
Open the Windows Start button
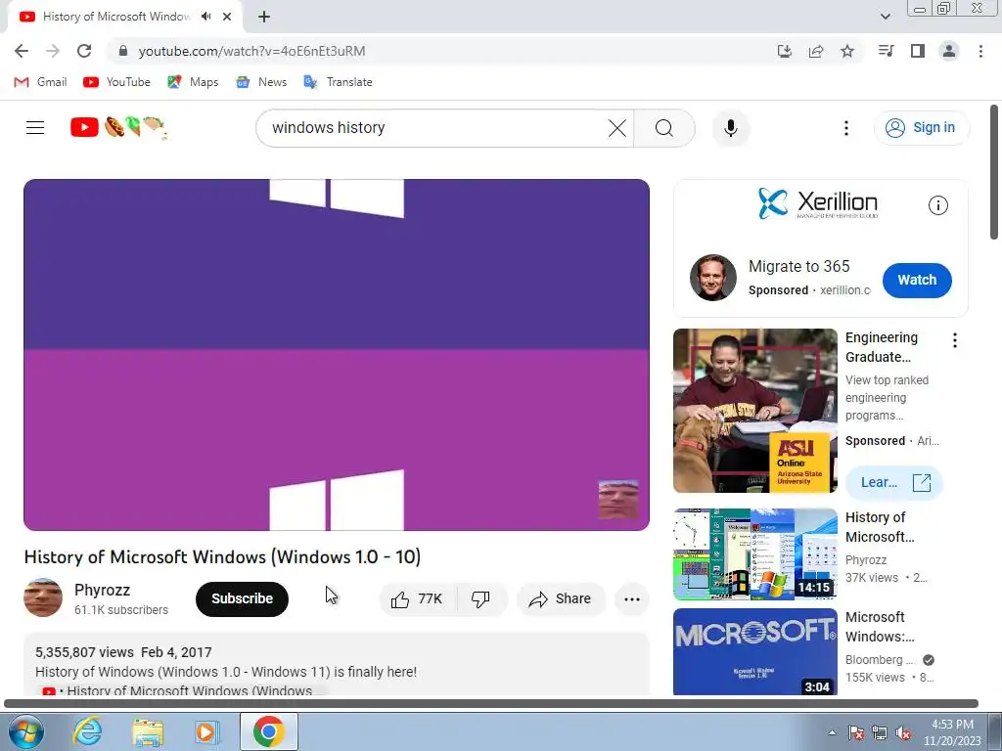[26, 731]
